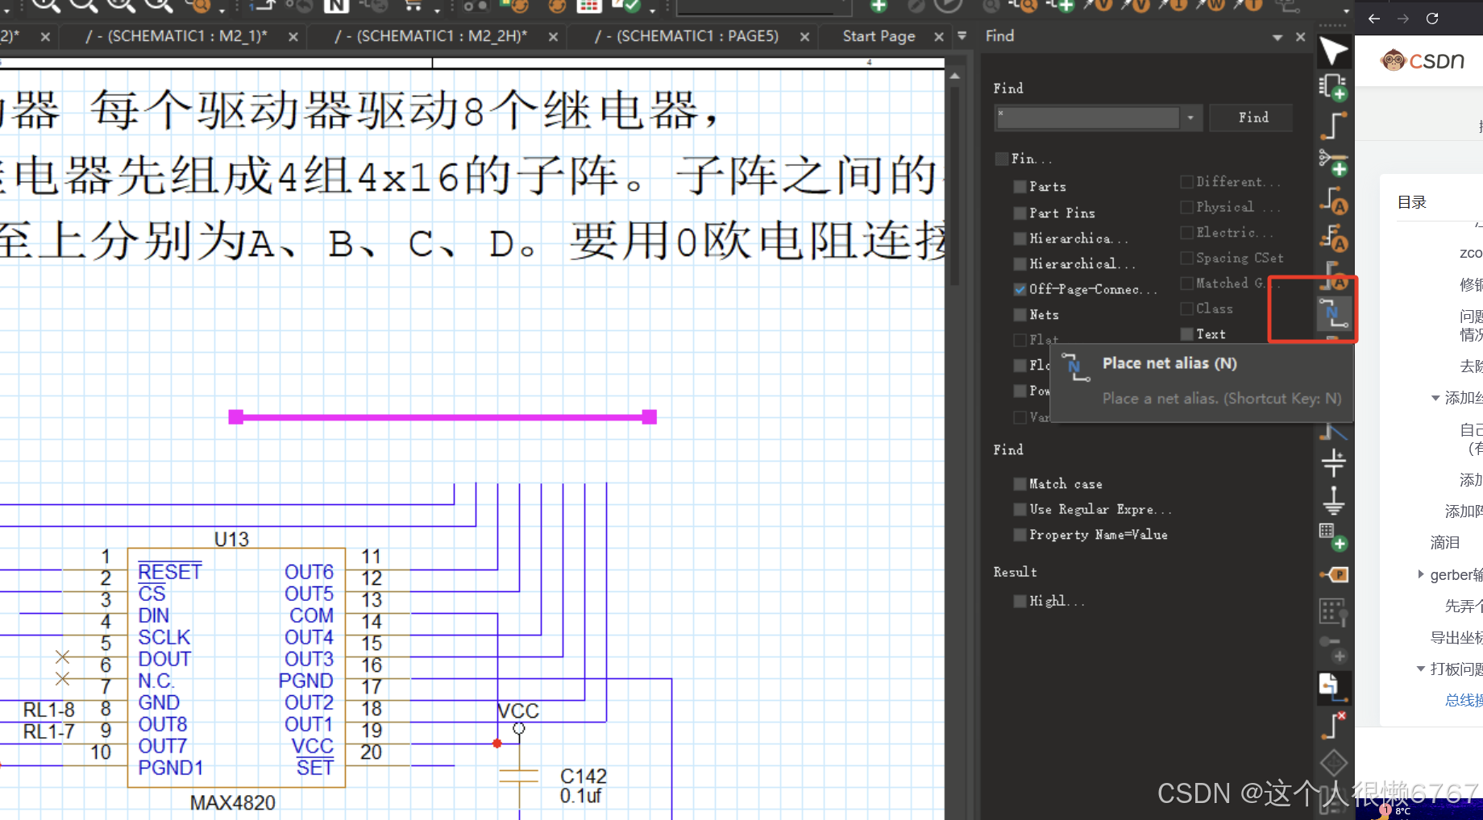Toggle the Different... checkbox

pyautogui.click(x=1186, y=182)
